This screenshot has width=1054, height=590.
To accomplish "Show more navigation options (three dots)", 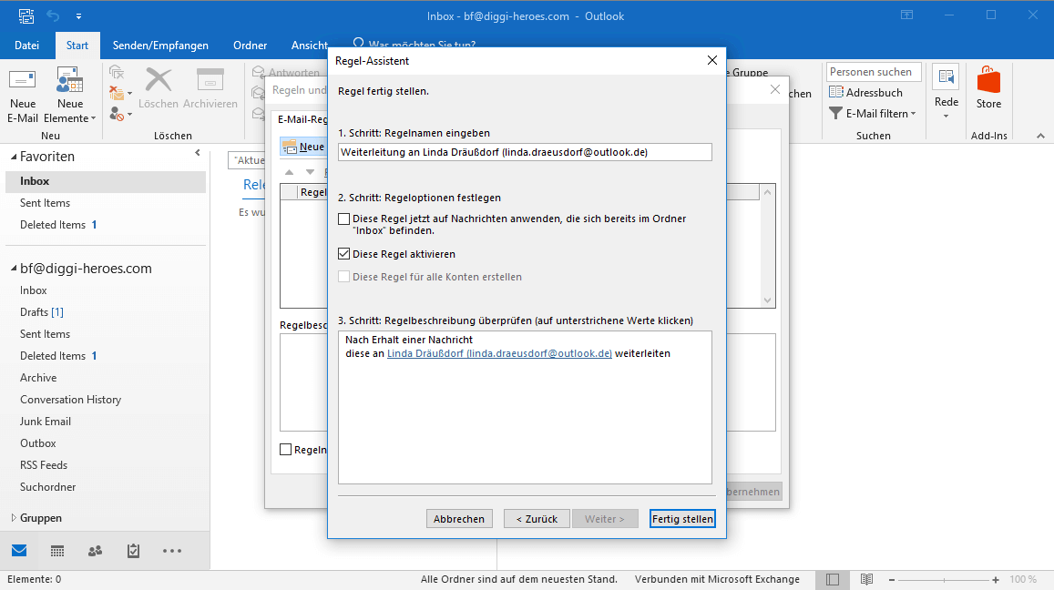I will 172,551.
